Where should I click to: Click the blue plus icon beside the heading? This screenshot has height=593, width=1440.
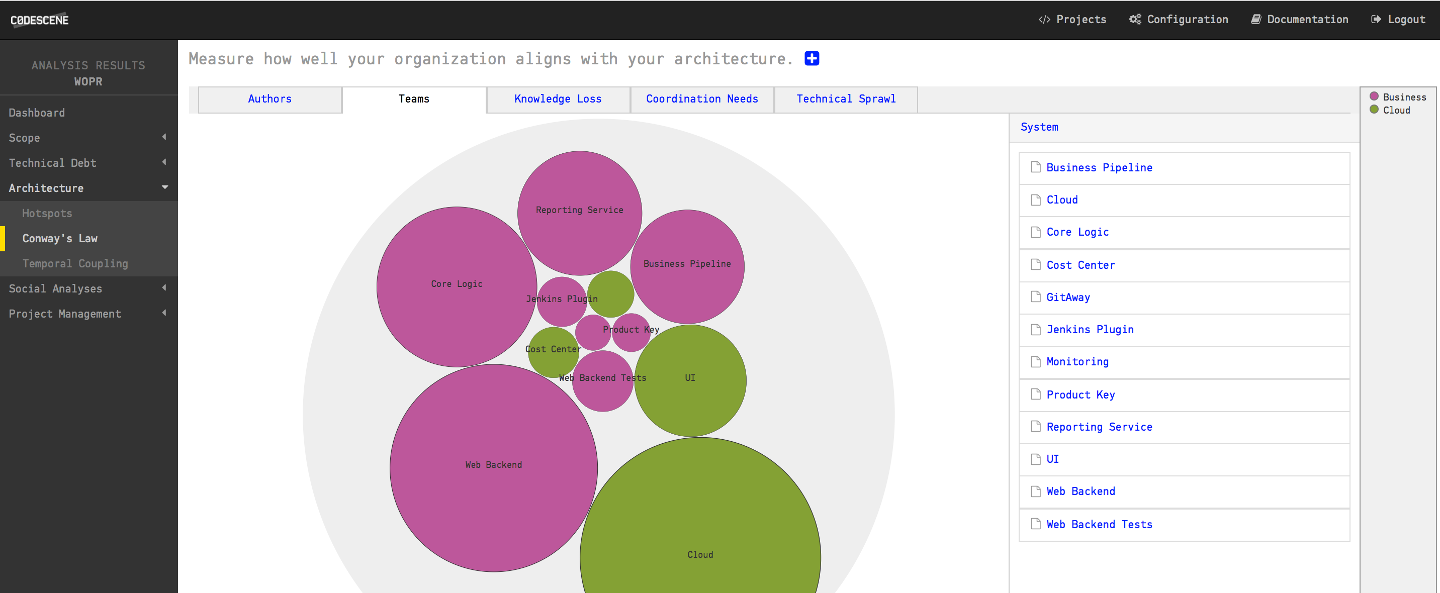coord(812,58)
